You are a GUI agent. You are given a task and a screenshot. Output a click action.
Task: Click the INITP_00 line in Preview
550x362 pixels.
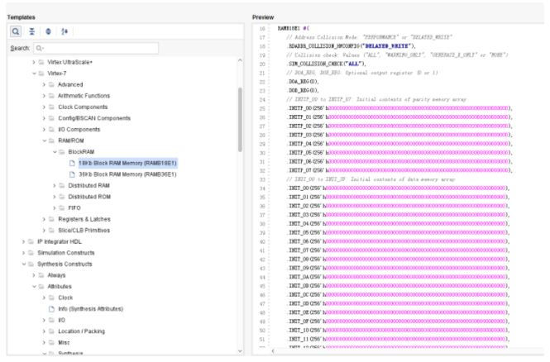tap(399, 108)
